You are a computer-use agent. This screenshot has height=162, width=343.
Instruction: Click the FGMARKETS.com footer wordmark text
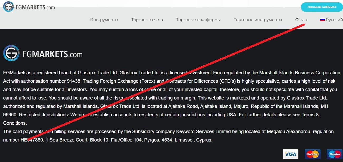(53, 54)
